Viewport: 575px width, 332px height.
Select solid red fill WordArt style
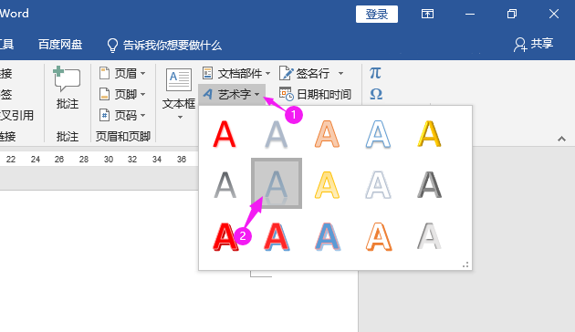coord(225,134)
